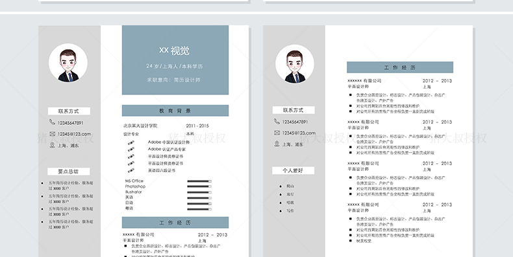Select the certificate icon beside 英语四六级证书
The height and width of the screenshot is (257, 513).
tap(131, 170)
